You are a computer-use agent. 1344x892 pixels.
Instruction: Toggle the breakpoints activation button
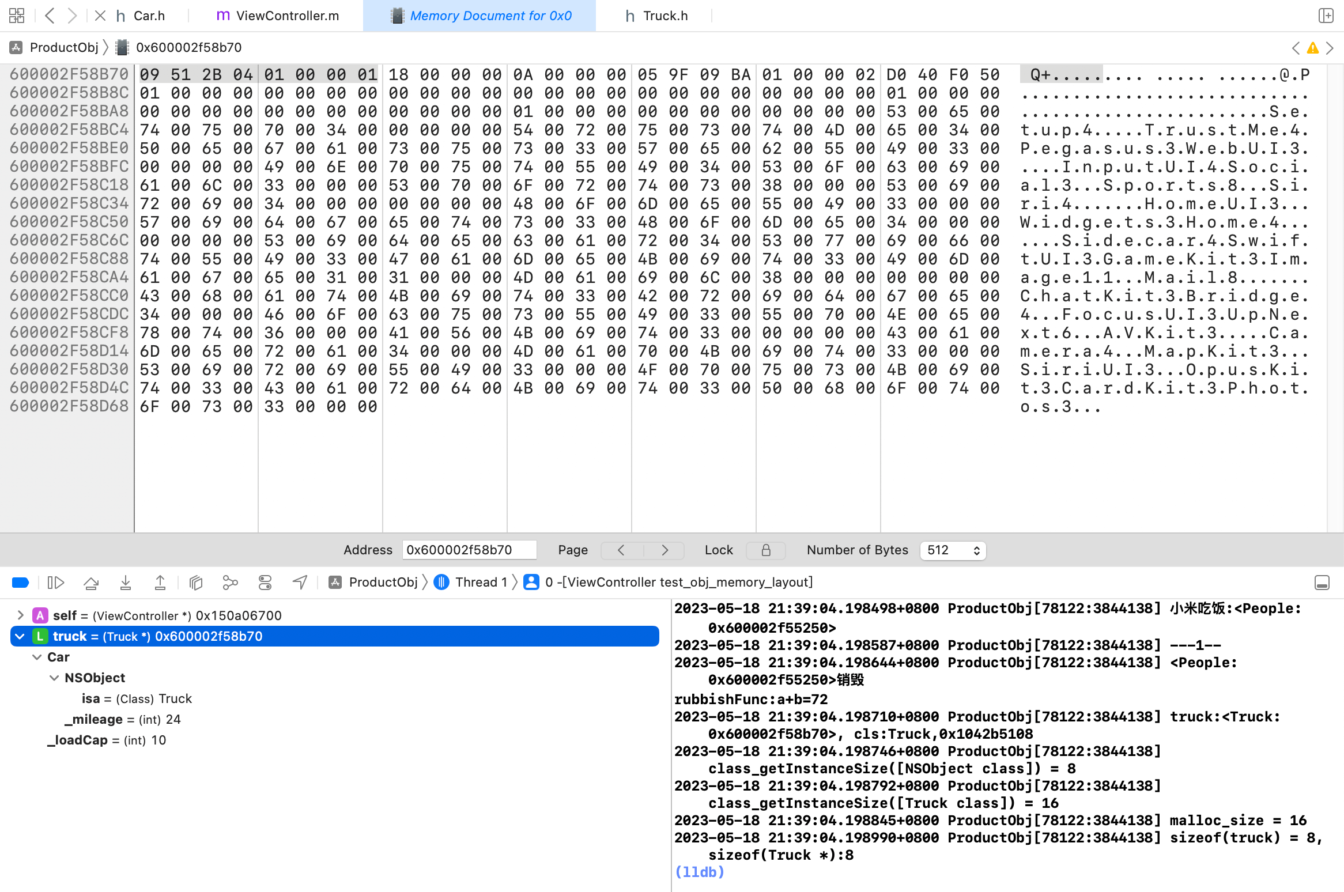tap(20, 583)
